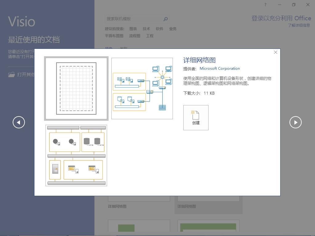
Task: Click the suggested search 软件
Action: 160,29
